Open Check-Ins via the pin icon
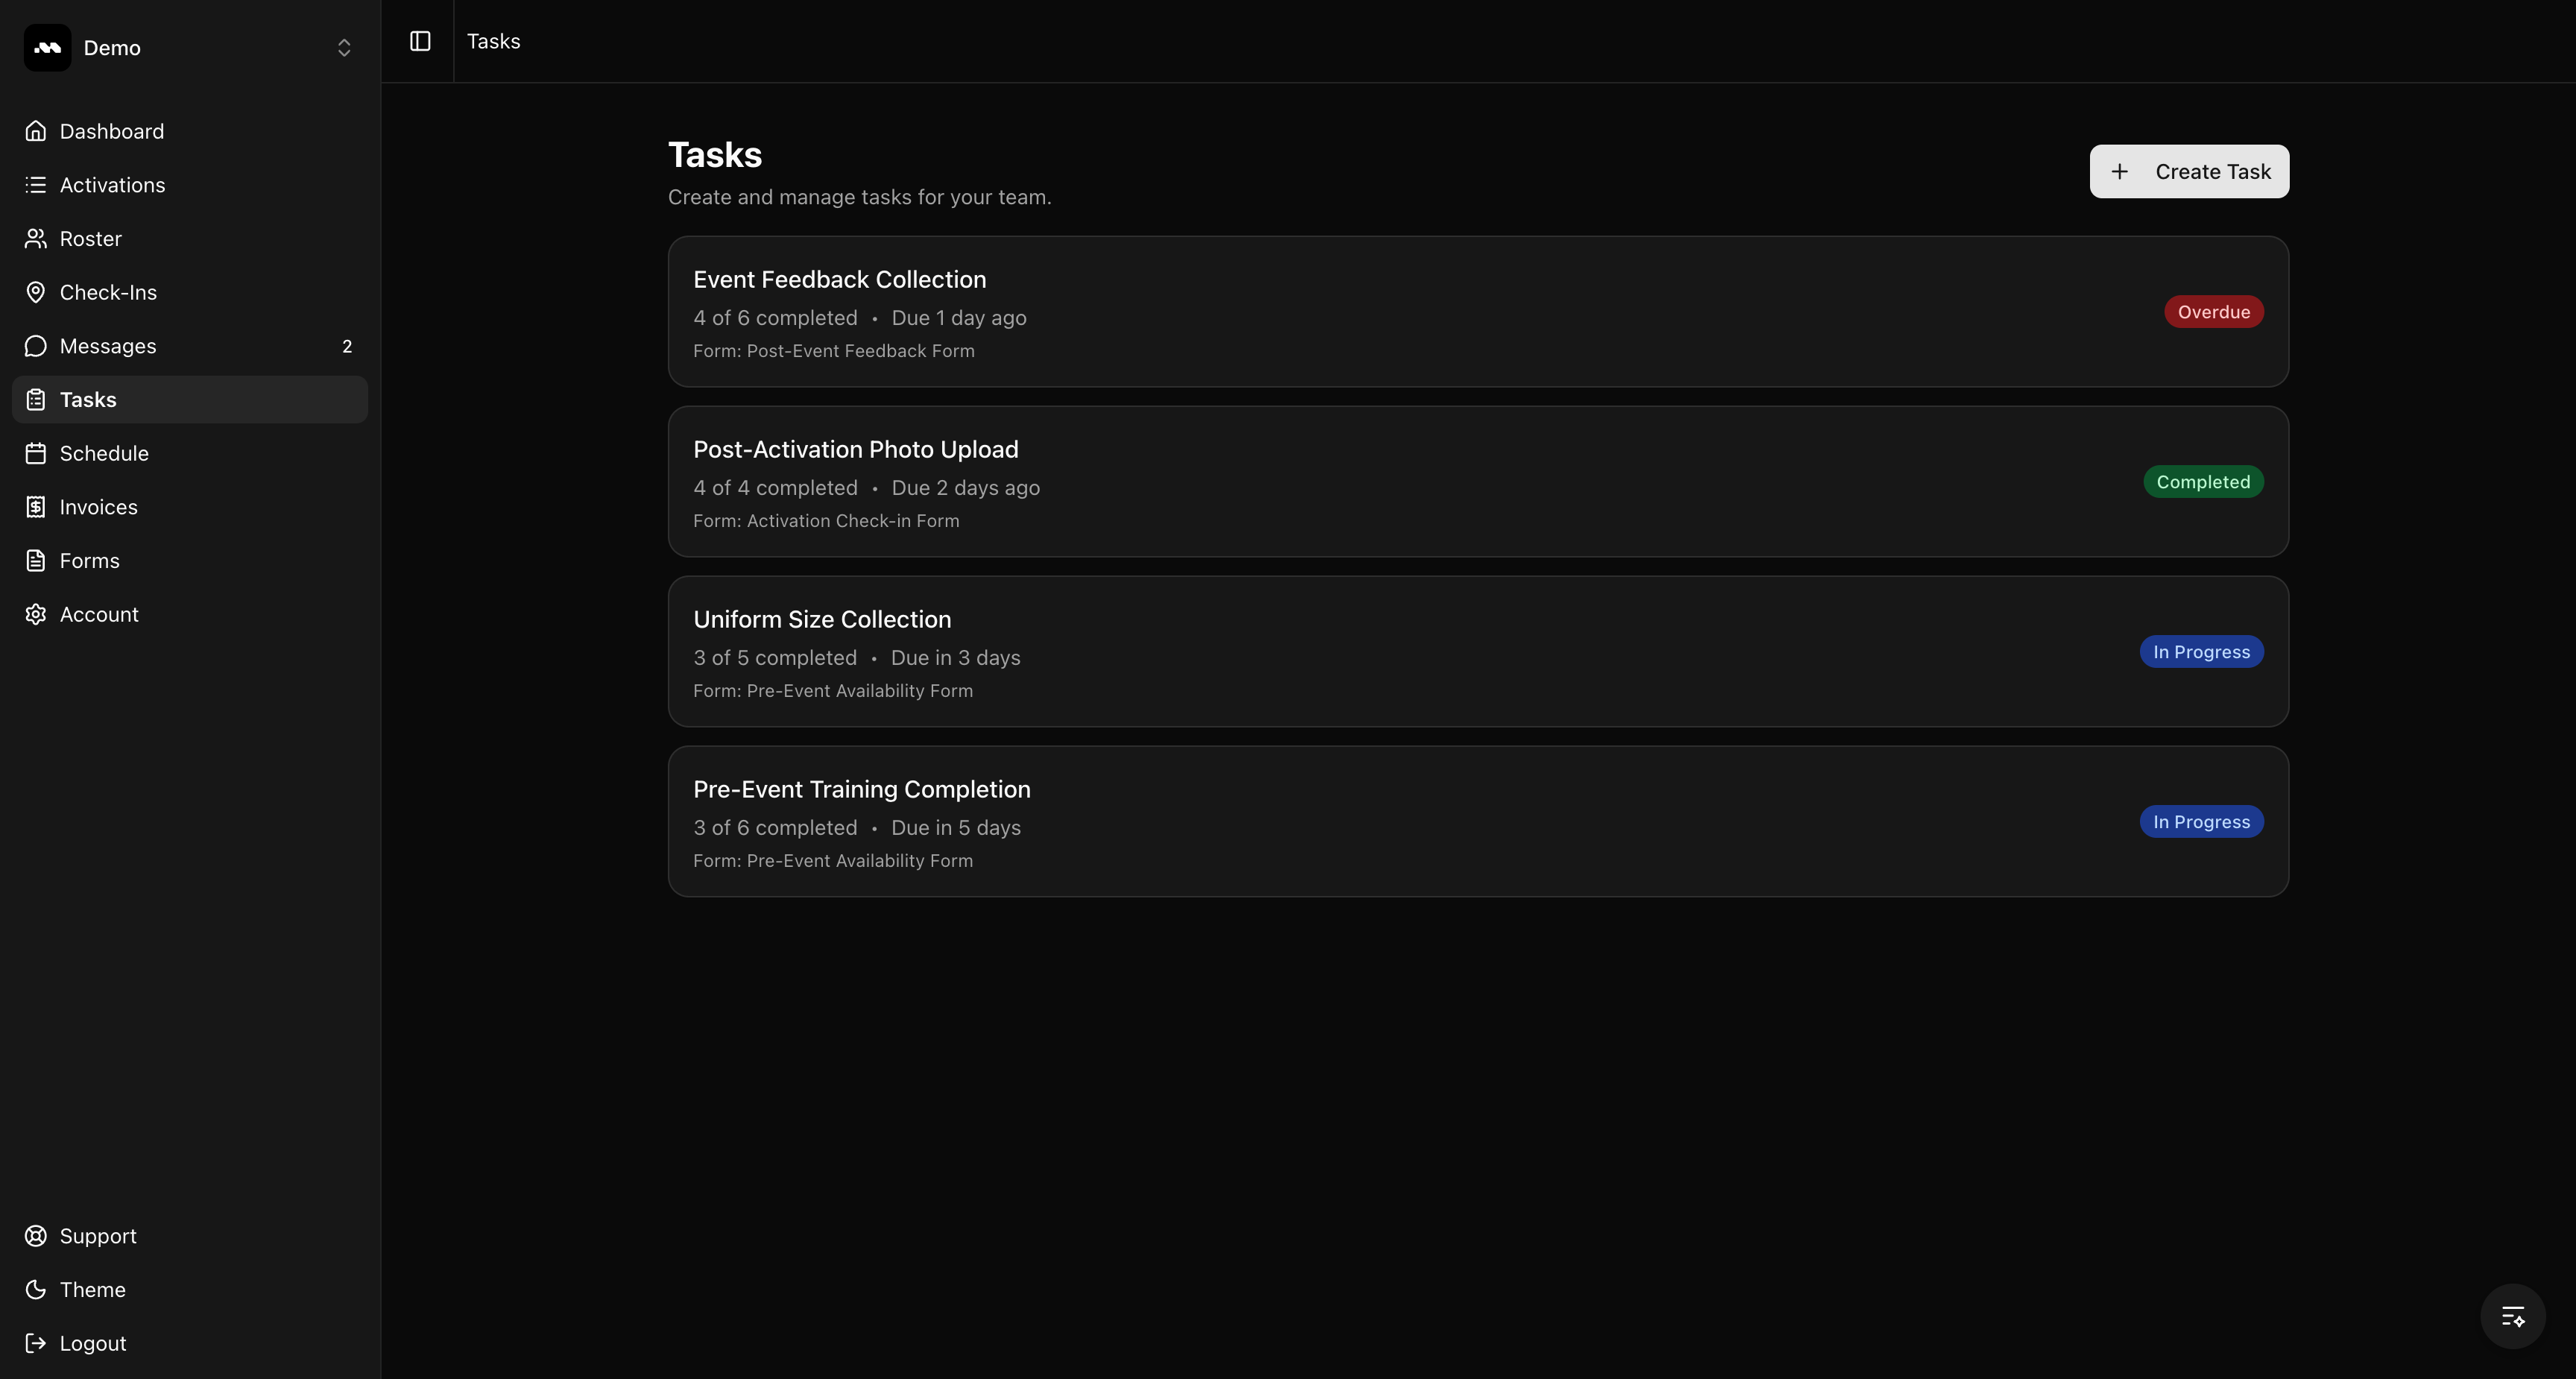The width and height of the screenshot is (2576, 1379). point(36,292)
